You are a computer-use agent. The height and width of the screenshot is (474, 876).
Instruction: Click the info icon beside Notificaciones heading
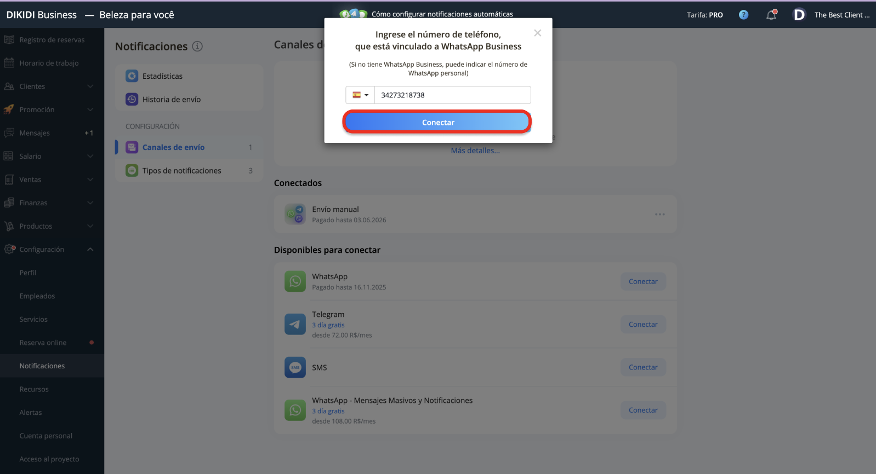tap(197, 47)
